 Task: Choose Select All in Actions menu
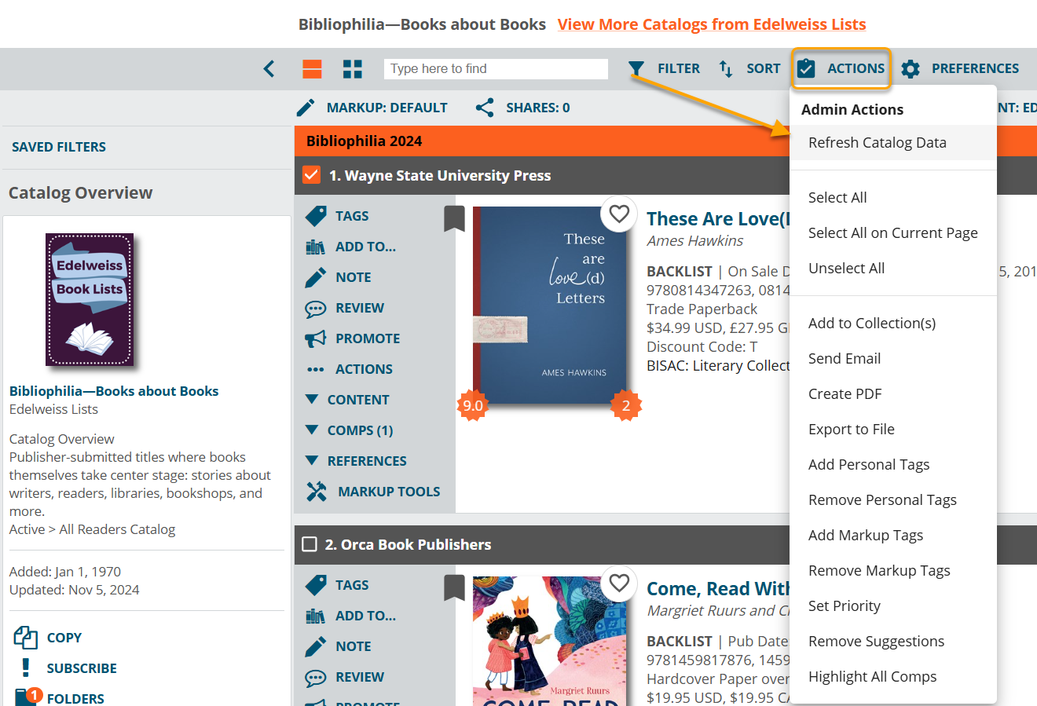(x=893, y=198)
